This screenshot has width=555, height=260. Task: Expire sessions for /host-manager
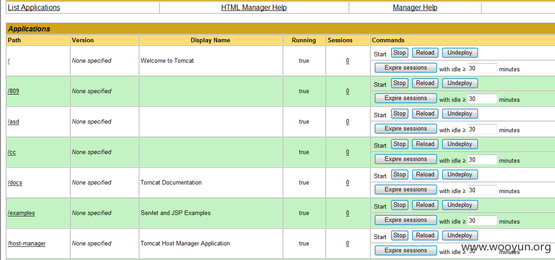point(406,250)
